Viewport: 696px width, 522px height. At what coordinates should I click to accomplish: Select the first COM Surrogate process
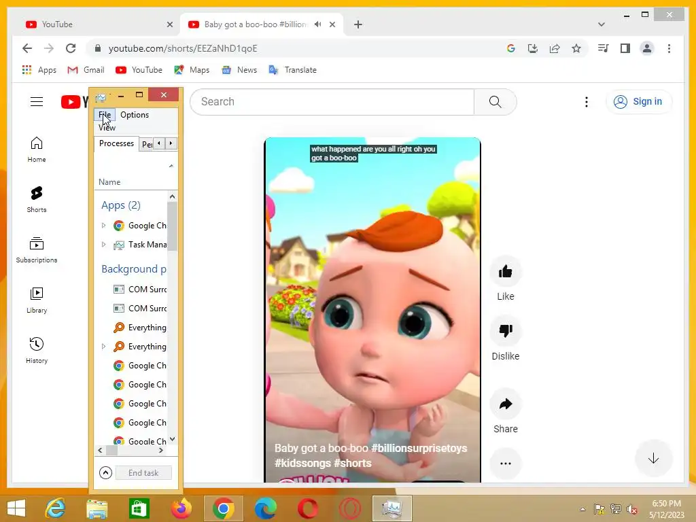pyautogui.click(x=131, y=289)
